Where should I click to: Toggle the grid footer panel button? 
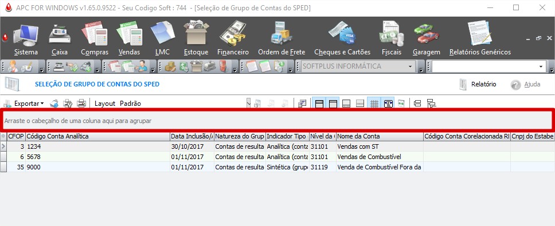[x=346, y=104]
